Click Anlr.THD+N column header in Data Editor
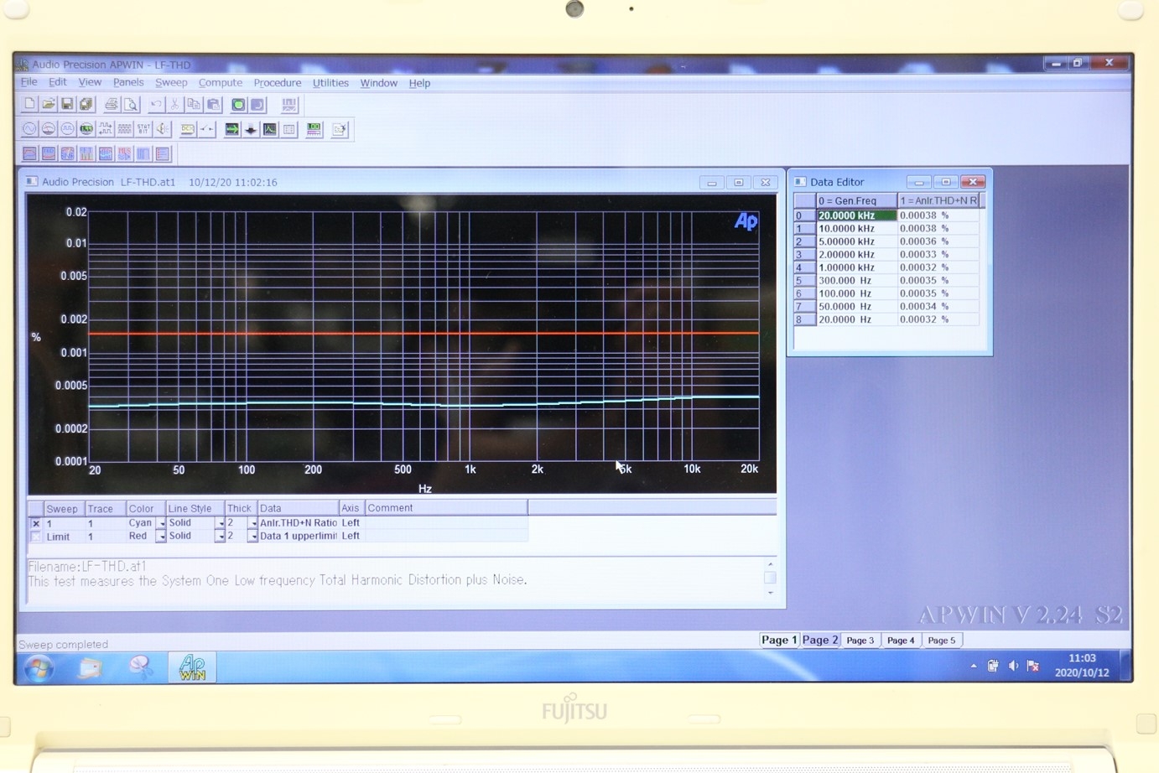This screenshot has width=1159, height=773. 938,200
